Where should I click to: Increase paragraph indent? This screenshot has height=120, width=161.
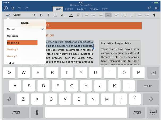[147, 15]
